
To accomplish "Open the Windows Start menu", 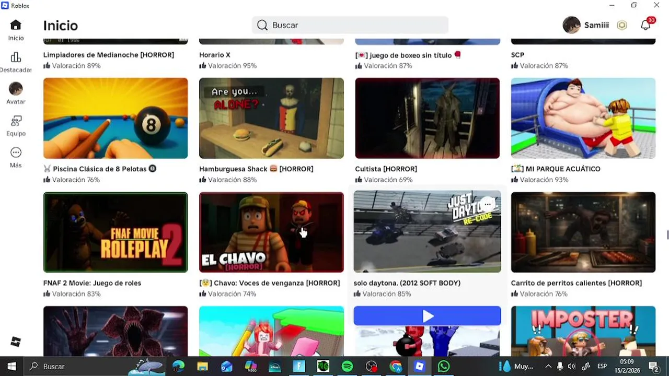I will [11, 367].
